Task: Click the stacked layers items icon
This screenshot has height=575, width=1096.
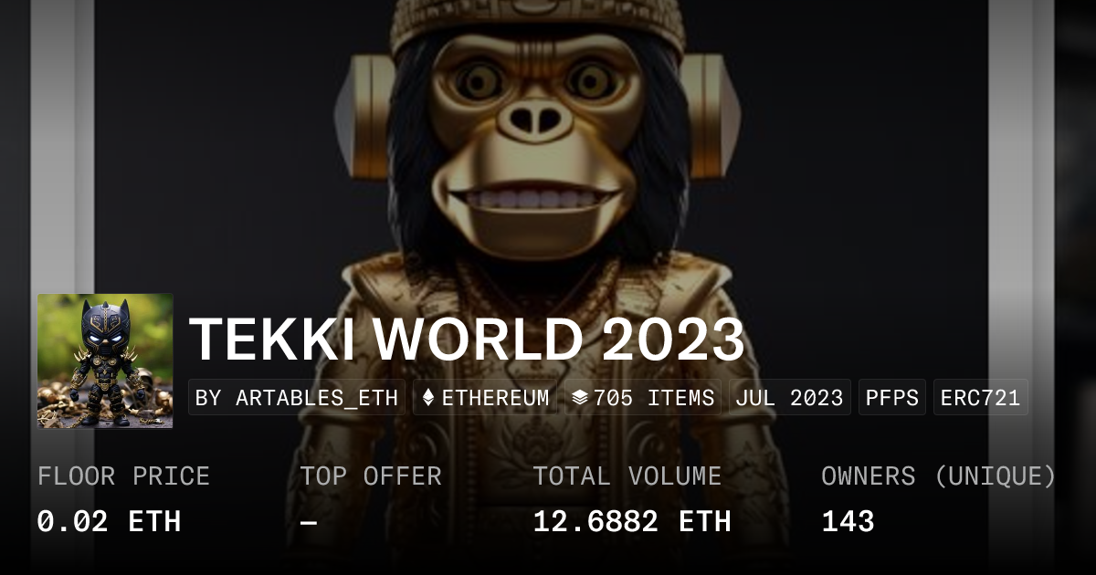Action: pos(579,398)
